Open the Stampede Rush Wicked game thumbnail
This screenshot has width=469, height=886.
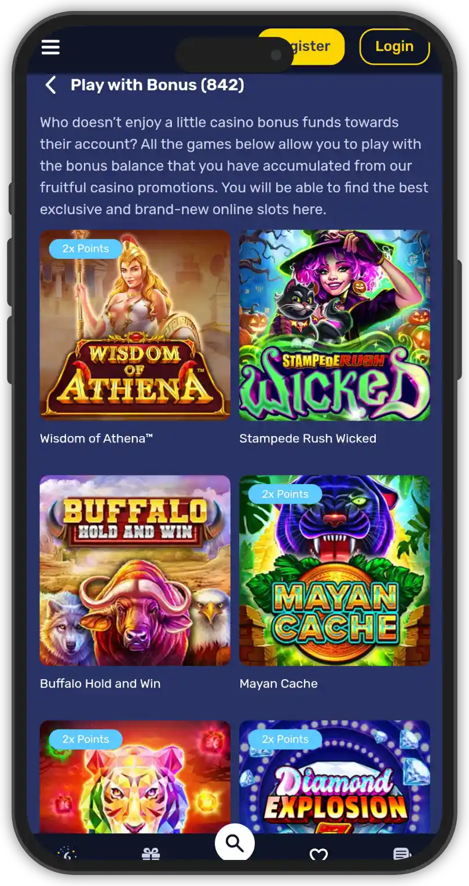tap(335, 325)
